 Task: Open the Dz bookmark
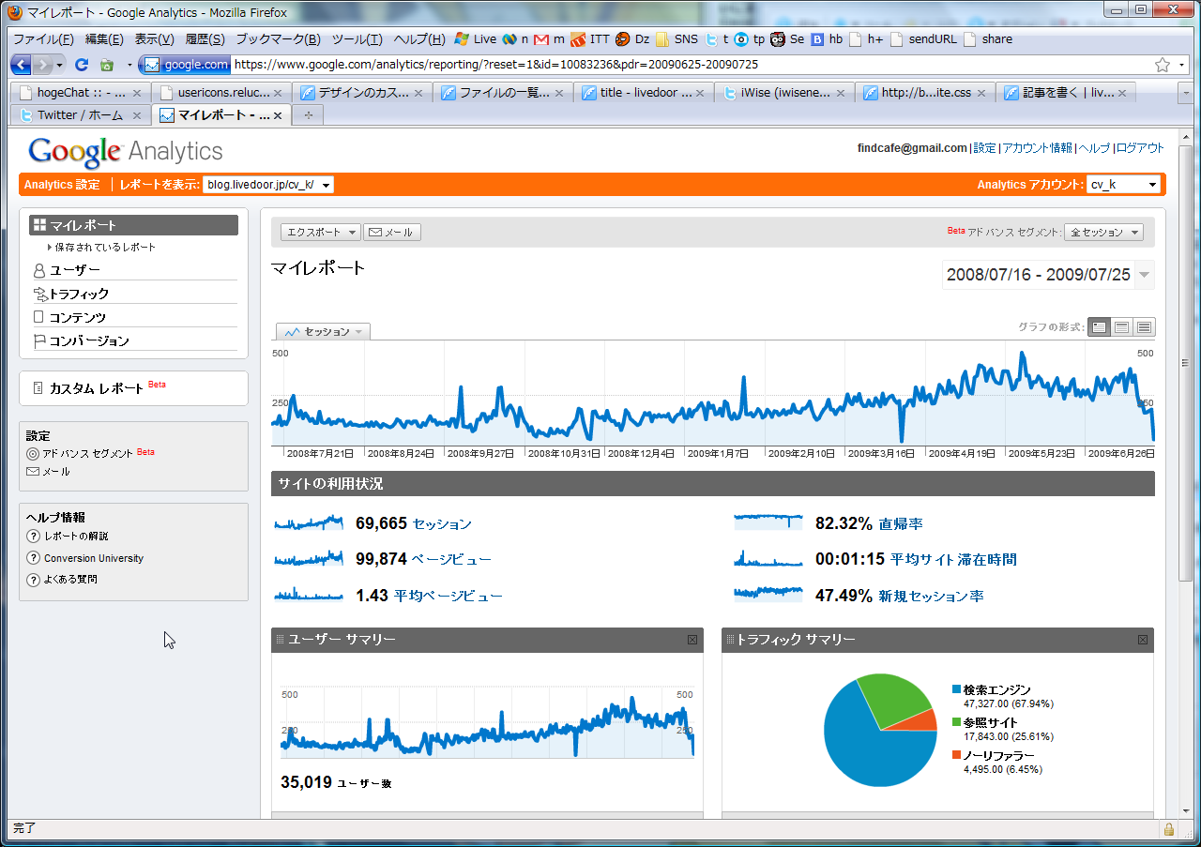[x=632, y=39]
